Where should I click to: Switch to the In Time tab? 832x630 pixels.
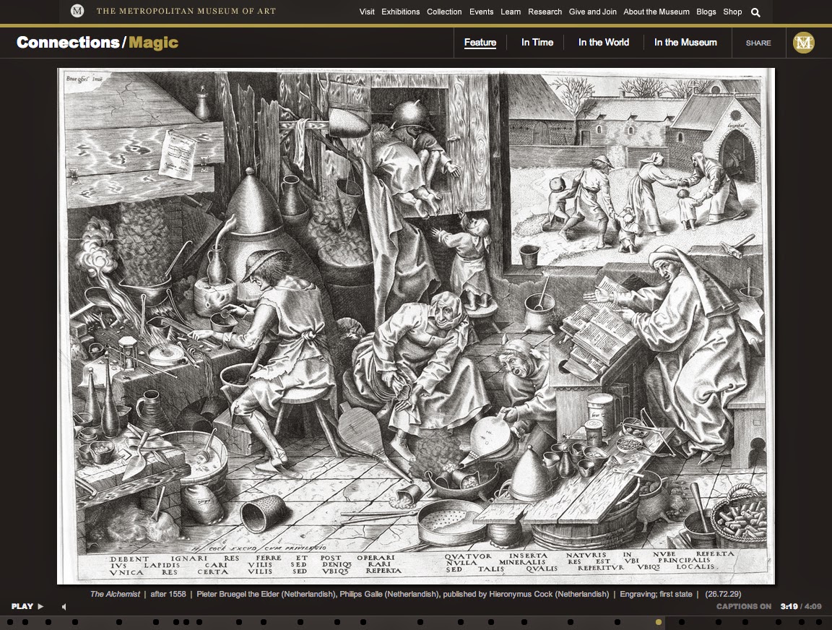537,43
